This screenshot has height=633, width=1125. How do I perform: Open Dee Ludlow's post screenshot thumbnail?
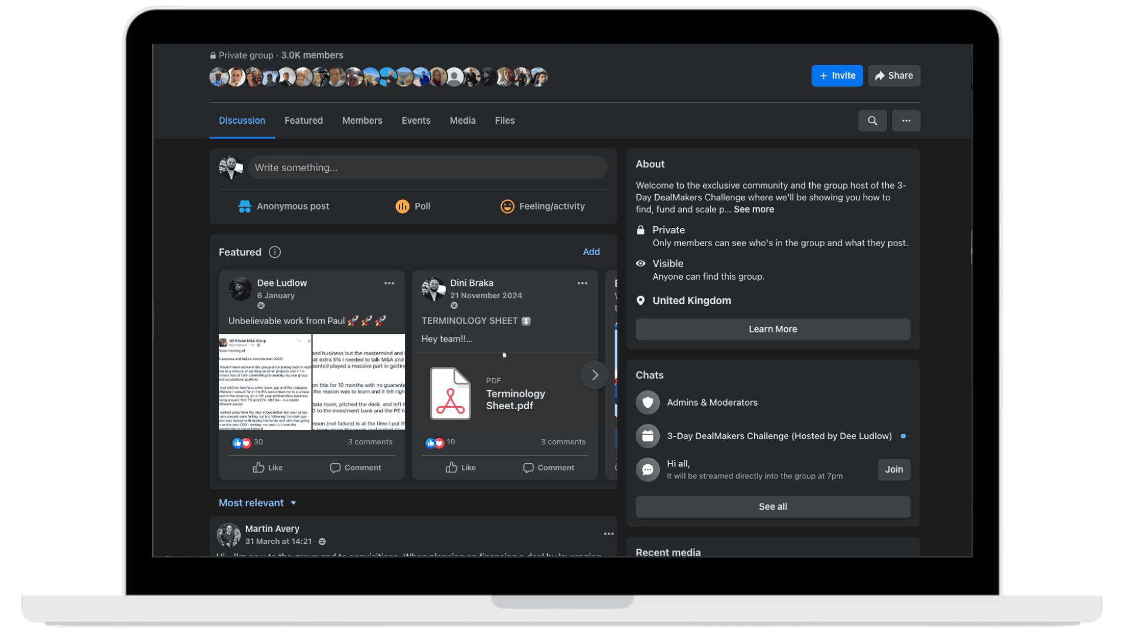point(311,382)
